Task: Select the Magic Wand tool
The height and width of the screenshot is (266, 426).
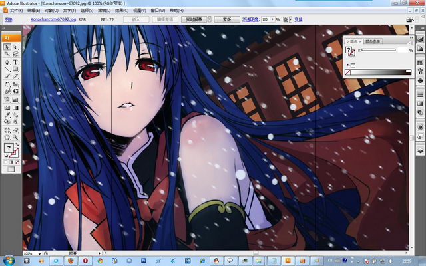Action: (x=7, y=54)
